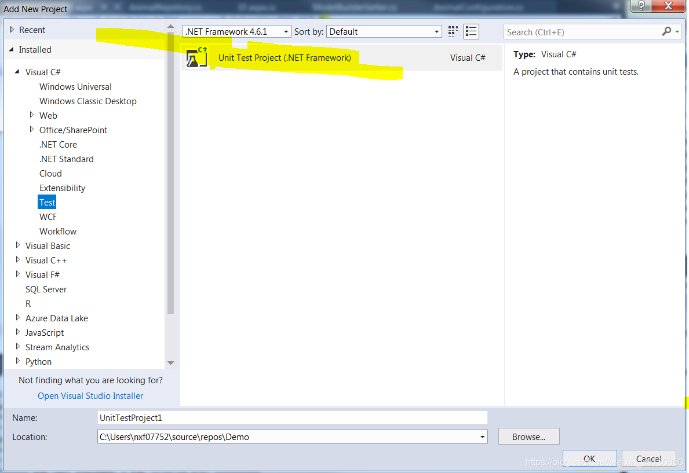This screenshot has width=689, height=473.
Task: Confirm with the OK button
Action: pyautogui.click(x=589, y=459)
